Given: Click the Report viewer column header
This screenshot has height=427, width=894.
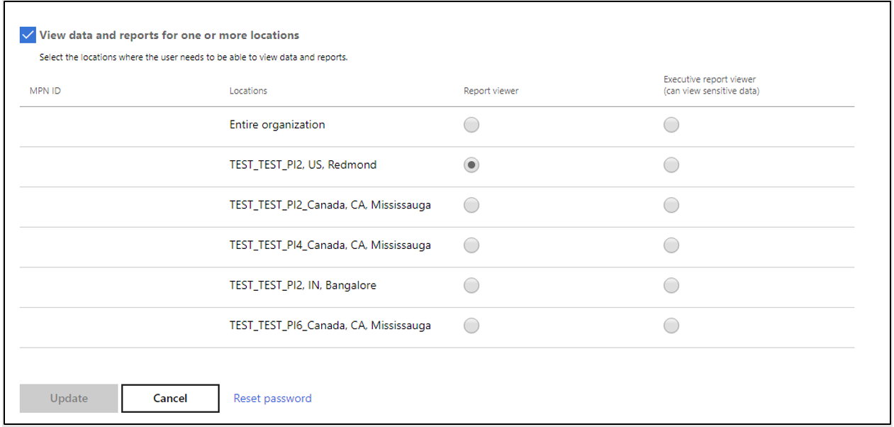Looking at the screenshot, I should click(x=490, y=91).
